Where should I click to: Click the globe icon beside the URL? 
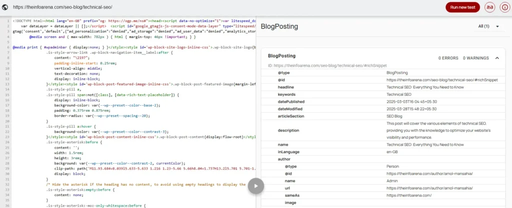[x=5, y=7]
